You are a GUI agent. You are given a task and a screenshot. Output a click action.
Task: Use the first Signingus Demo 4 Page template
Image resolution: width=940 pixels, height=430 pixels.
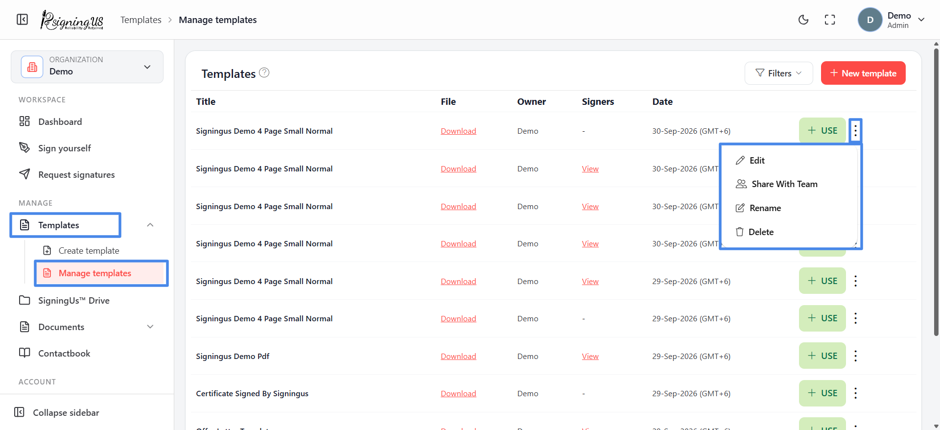822,131
